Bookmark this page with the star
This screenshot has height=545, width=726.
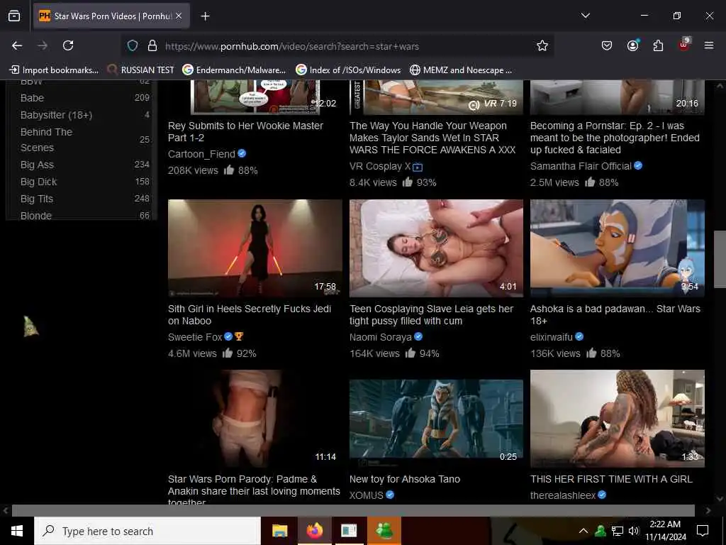[542, 45]
